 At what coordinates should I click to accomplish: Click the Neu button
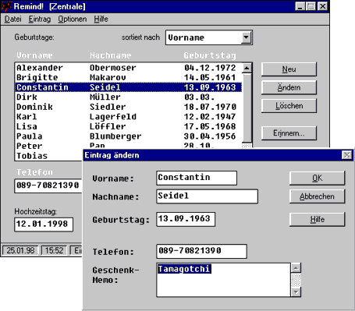click(x=289, y=69)
